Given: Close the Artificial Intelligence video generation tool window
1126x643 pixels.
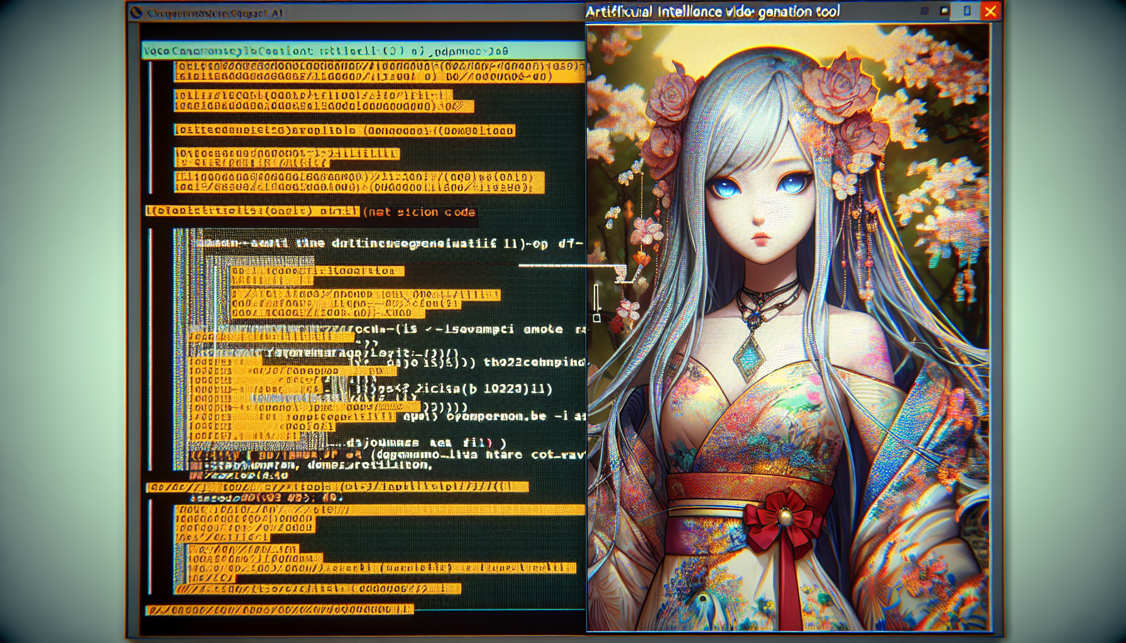Looking at the screenshot, I should click(990, 11).
